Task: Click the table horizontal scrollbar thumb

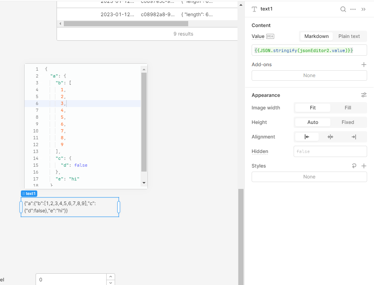Action: click(126, 23)
